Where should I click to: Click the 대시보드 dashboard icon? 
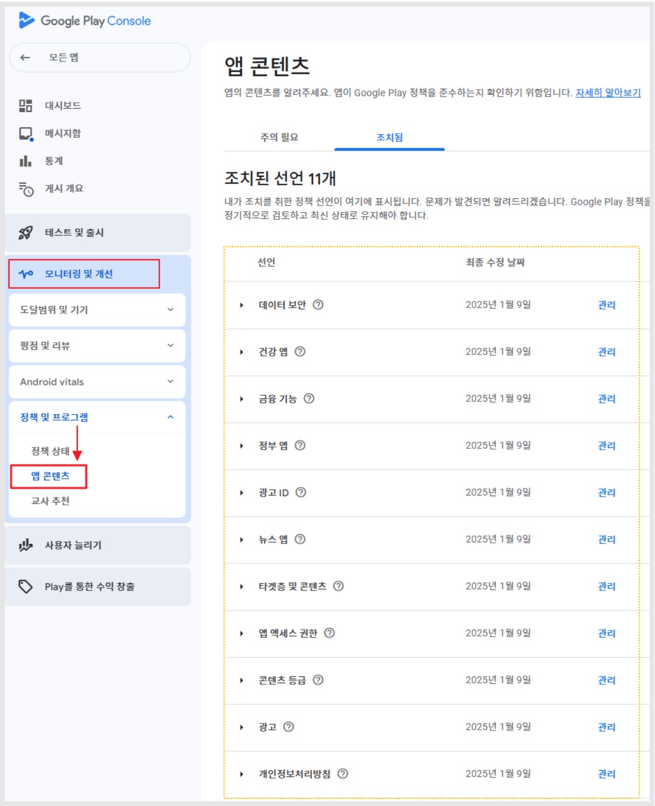[x=26, y=106]
